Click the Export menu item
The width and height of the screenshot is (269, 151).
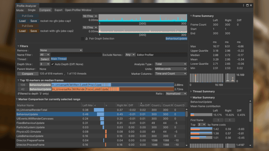(58, 10)
